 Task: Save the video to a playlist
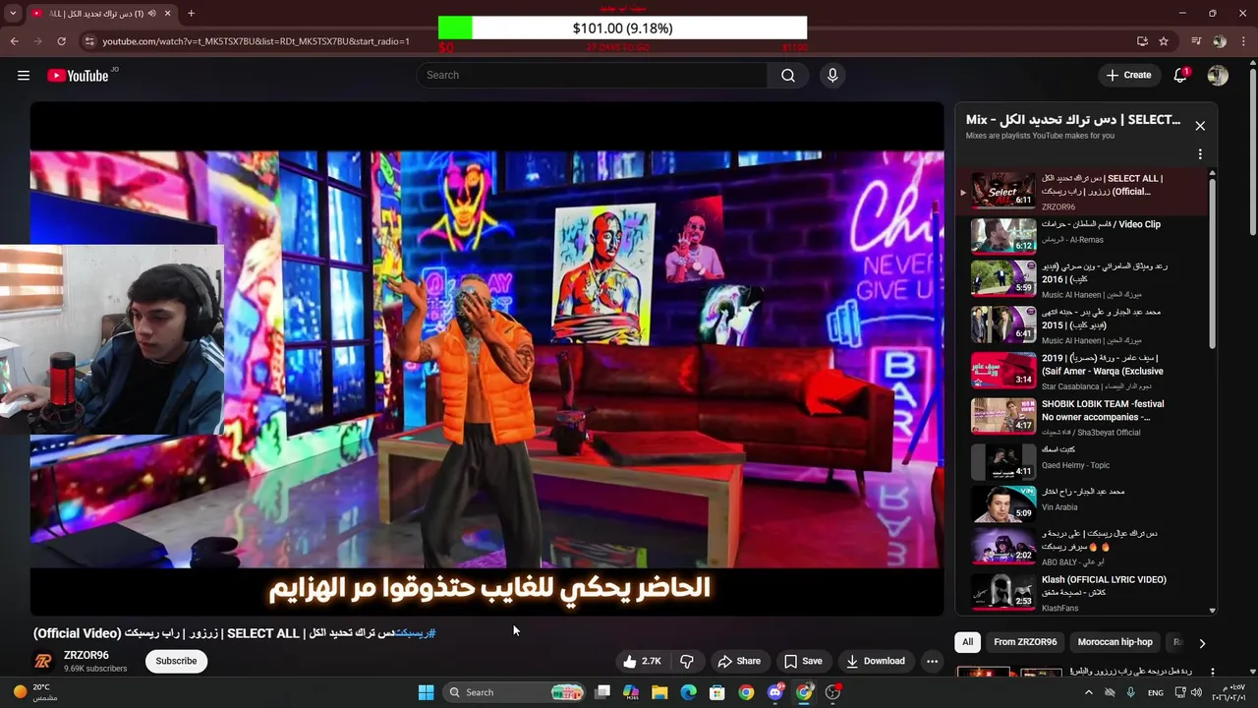pos(803,661)
